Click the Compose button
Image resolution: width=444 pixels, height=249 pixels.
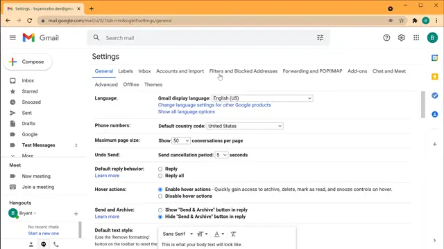tap(28, 62)
